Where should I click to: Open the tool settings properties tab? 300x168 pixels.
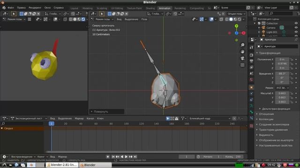pyautogui.click(x=251, y=47)
